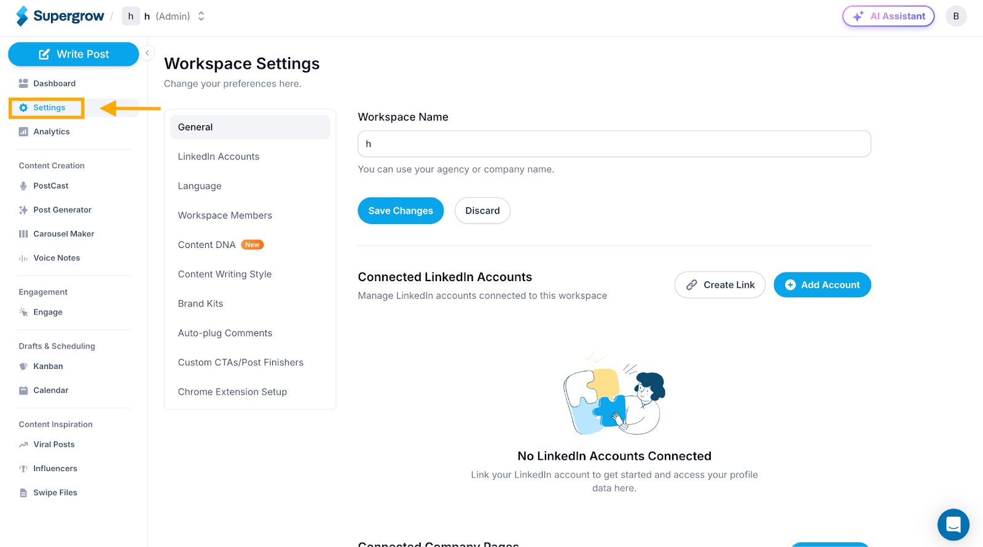Click the Supergrow logo icon

(x=22, y=16)
